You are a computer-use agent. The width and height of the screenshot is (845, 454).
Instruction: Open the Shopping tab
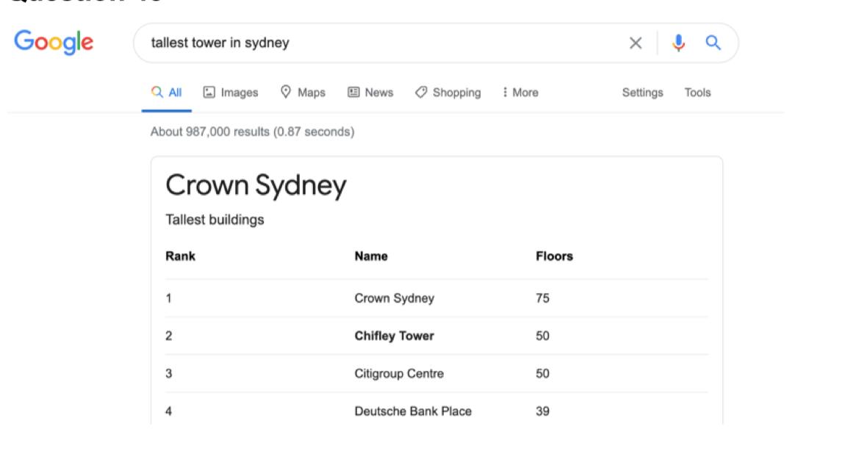click(x=447, y=93)
